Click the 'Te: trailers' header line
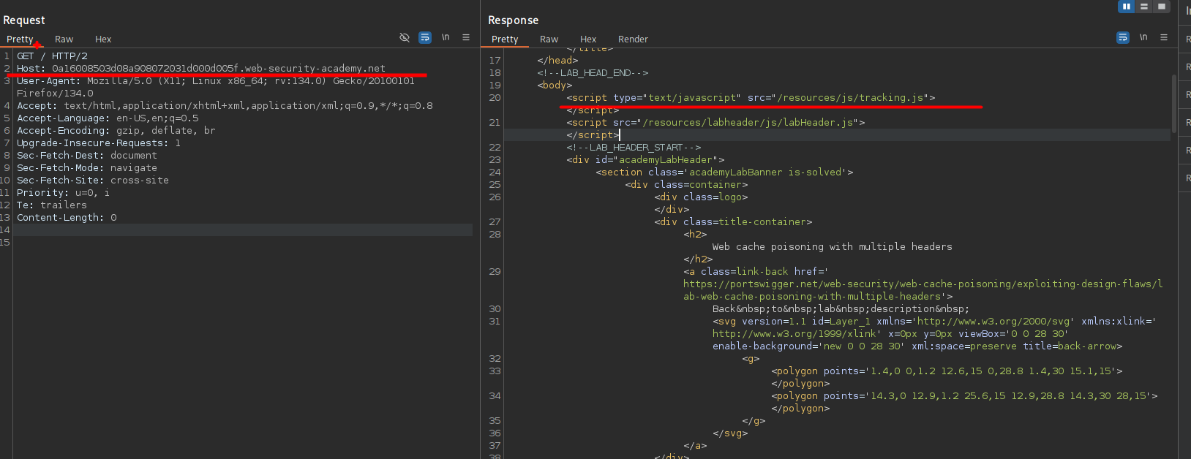 (52, 205)
